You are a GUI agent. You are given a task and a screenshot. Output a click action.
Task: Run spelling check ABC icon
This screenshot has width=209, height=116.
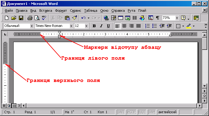(44, 18)
